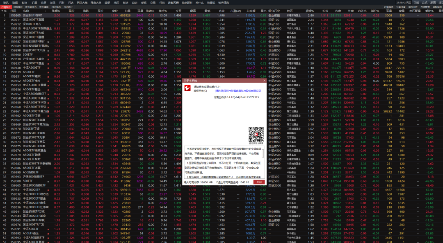Switch to the 行情报价 tab
Screen dimensions: 443x243
[6, 7]
